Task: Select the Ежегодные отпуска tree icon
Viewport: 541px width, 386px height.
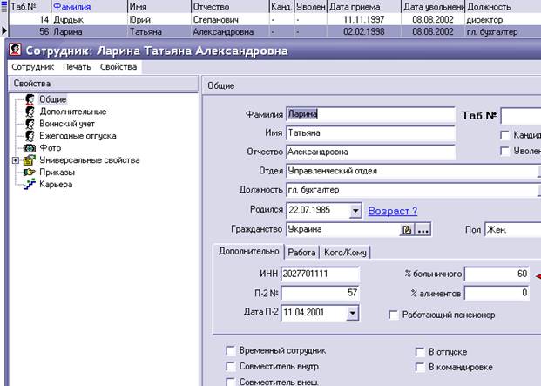Action: (x=30, y=136)
